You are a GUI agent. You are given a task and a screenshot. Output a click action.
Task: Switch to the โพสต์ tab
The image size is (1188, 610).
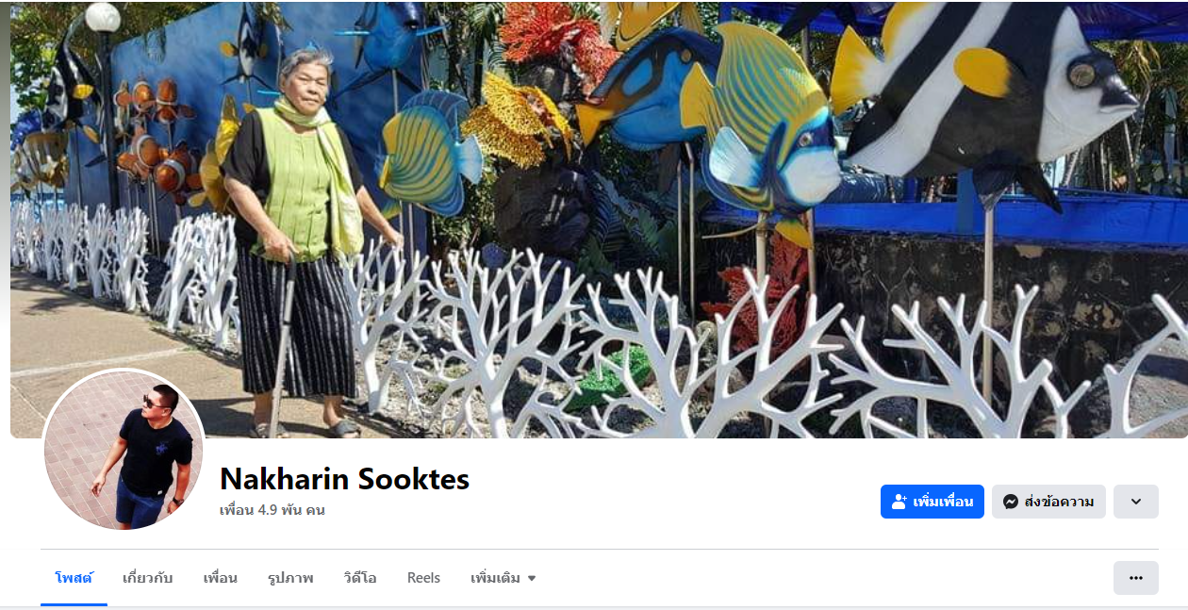tap(74, 578)
